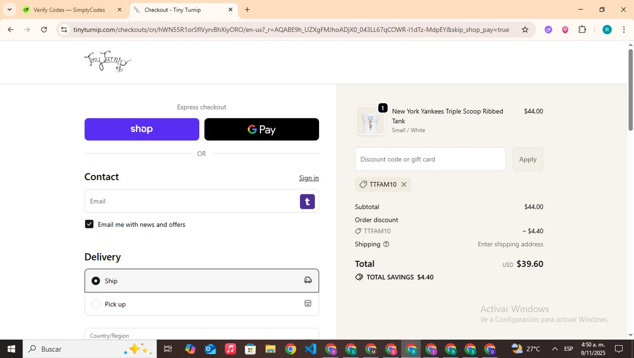Close the Checkout - Tiny Turnip tab

(x=230, y=10)
